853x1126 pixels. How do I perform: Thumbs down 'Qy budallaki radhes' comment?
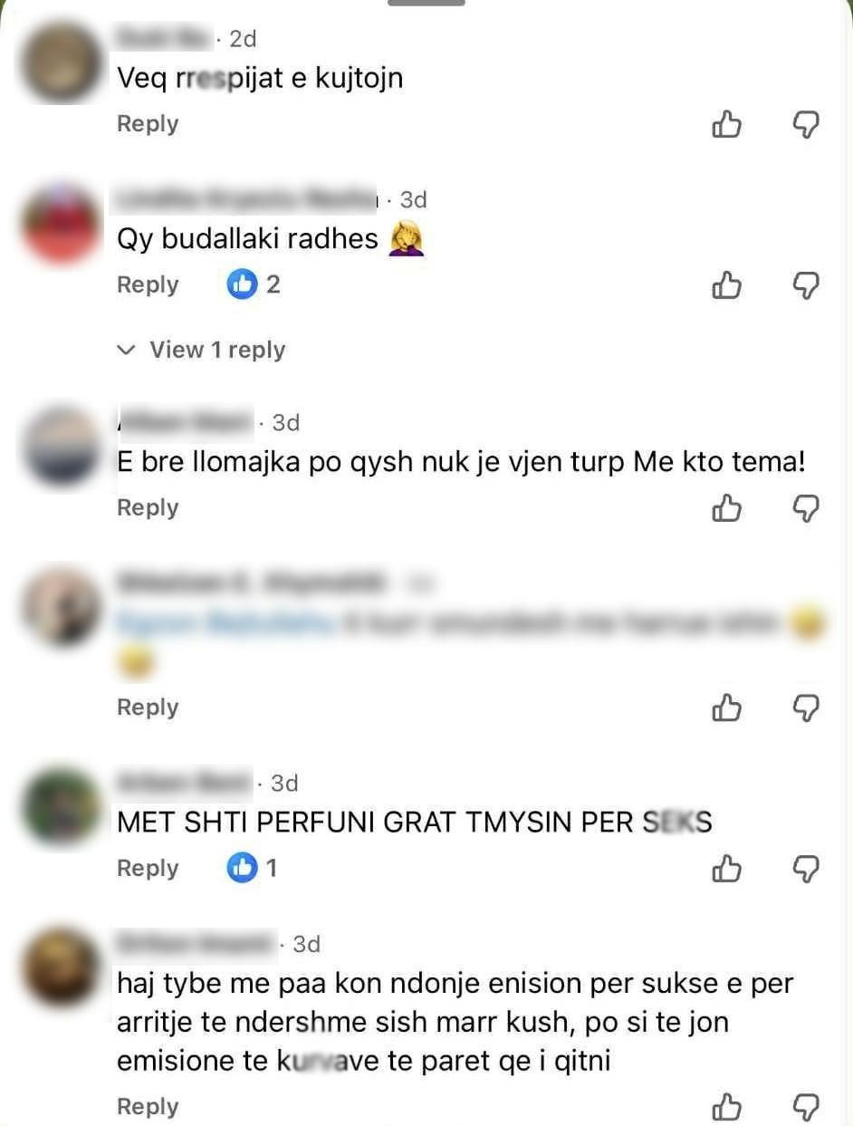(x=805, y=285)
